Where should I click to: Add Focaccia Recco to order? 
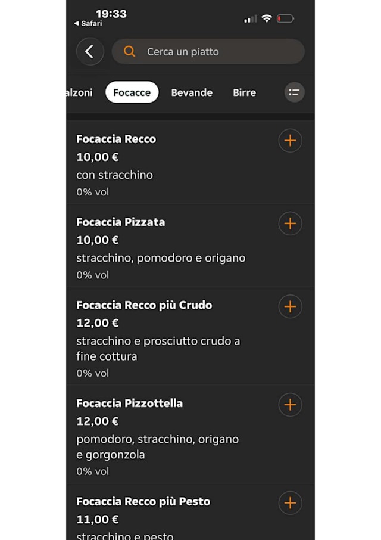(290, 141)
